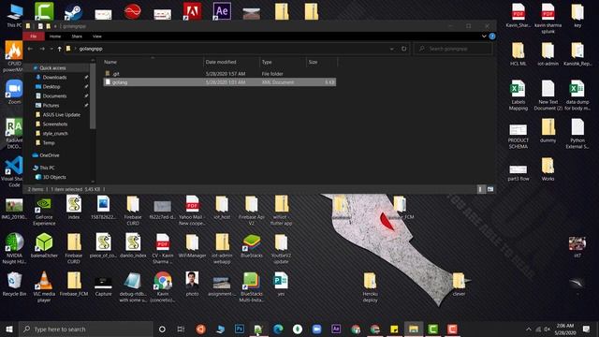This screenshot has width=599, height=337.
Task: Open the recent locations dropdown
Action: click(x=51, y=49)
